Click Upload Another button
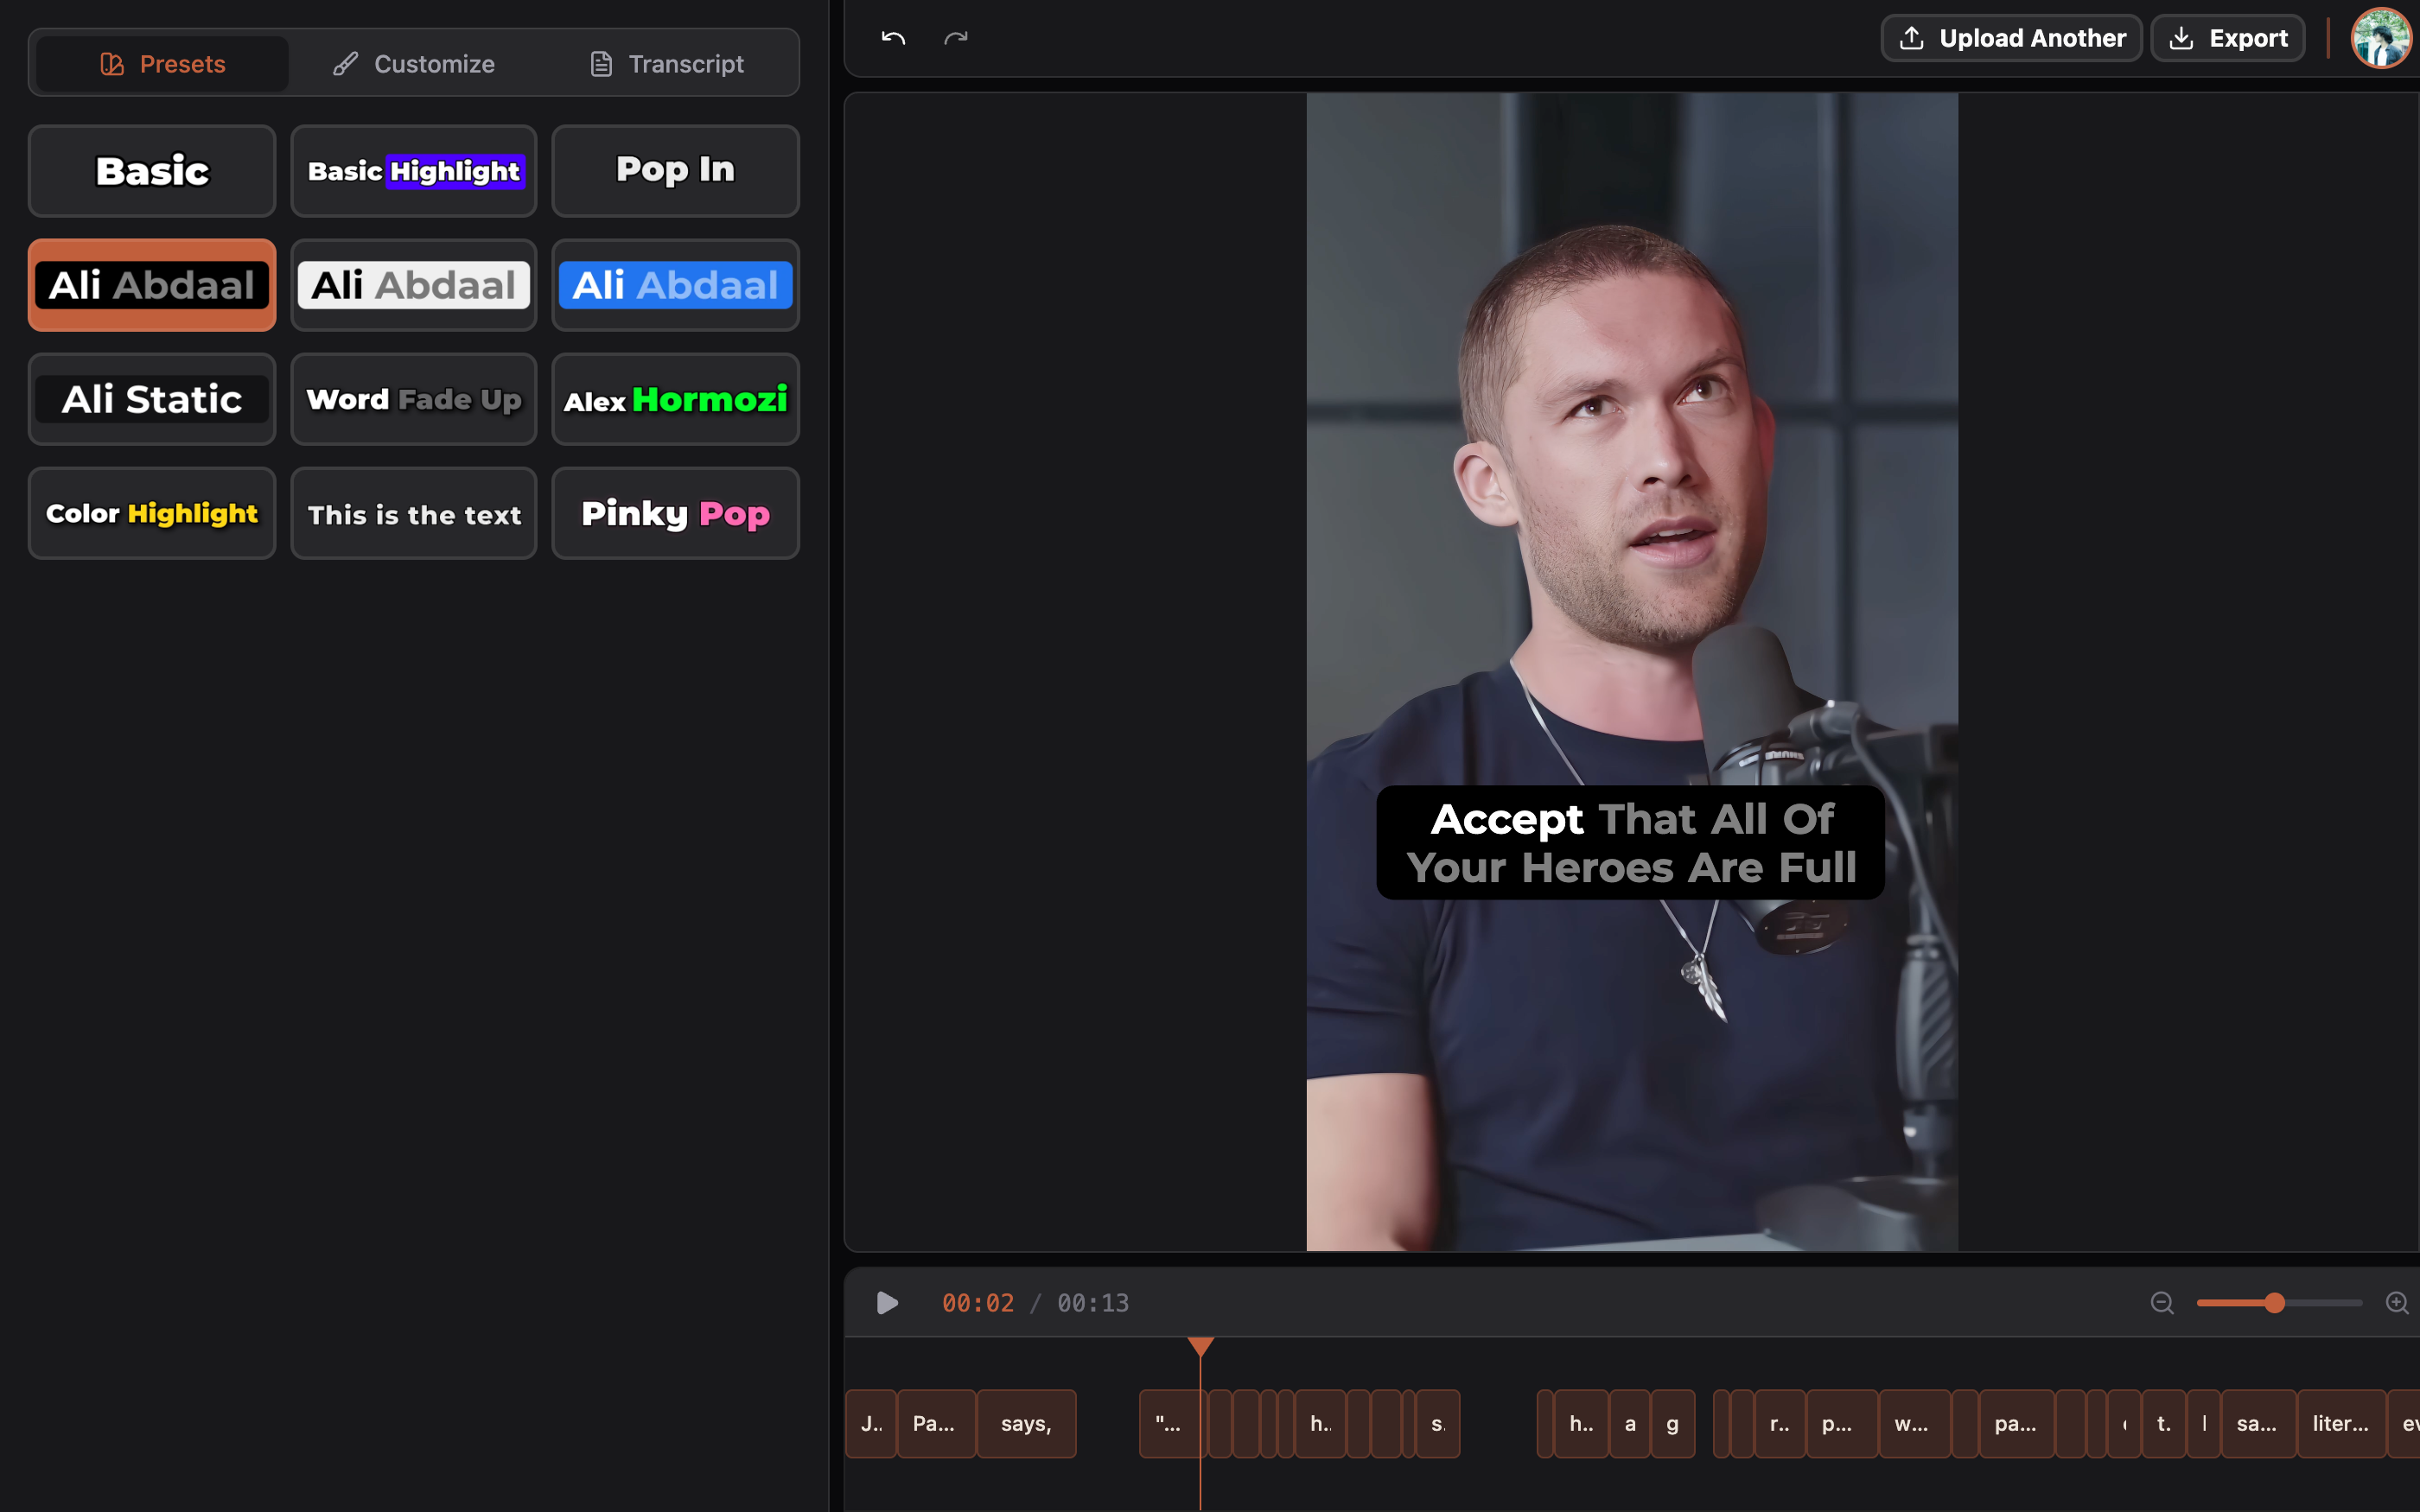 2011,38
